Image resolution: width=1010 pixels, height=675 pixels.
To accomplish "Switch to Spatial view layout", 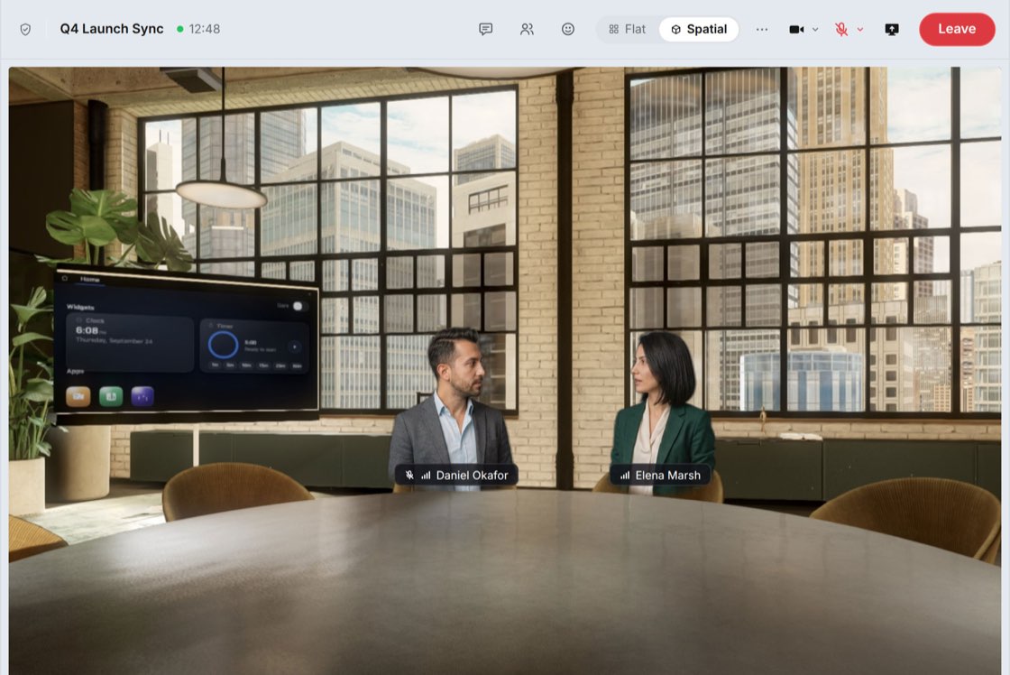I will tap(699, 29).
